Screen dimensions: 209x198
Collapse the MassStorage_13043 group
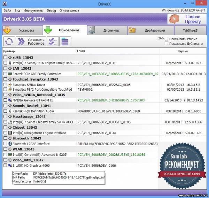pos(10,116)
